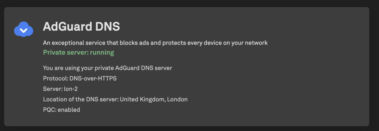Screen dimensions: 379x131
Task: Click the green Private server status text
Action: pos(78,53)
